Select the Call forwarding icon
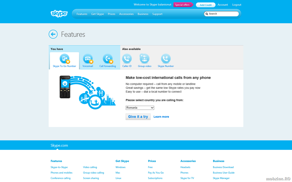 108,59
